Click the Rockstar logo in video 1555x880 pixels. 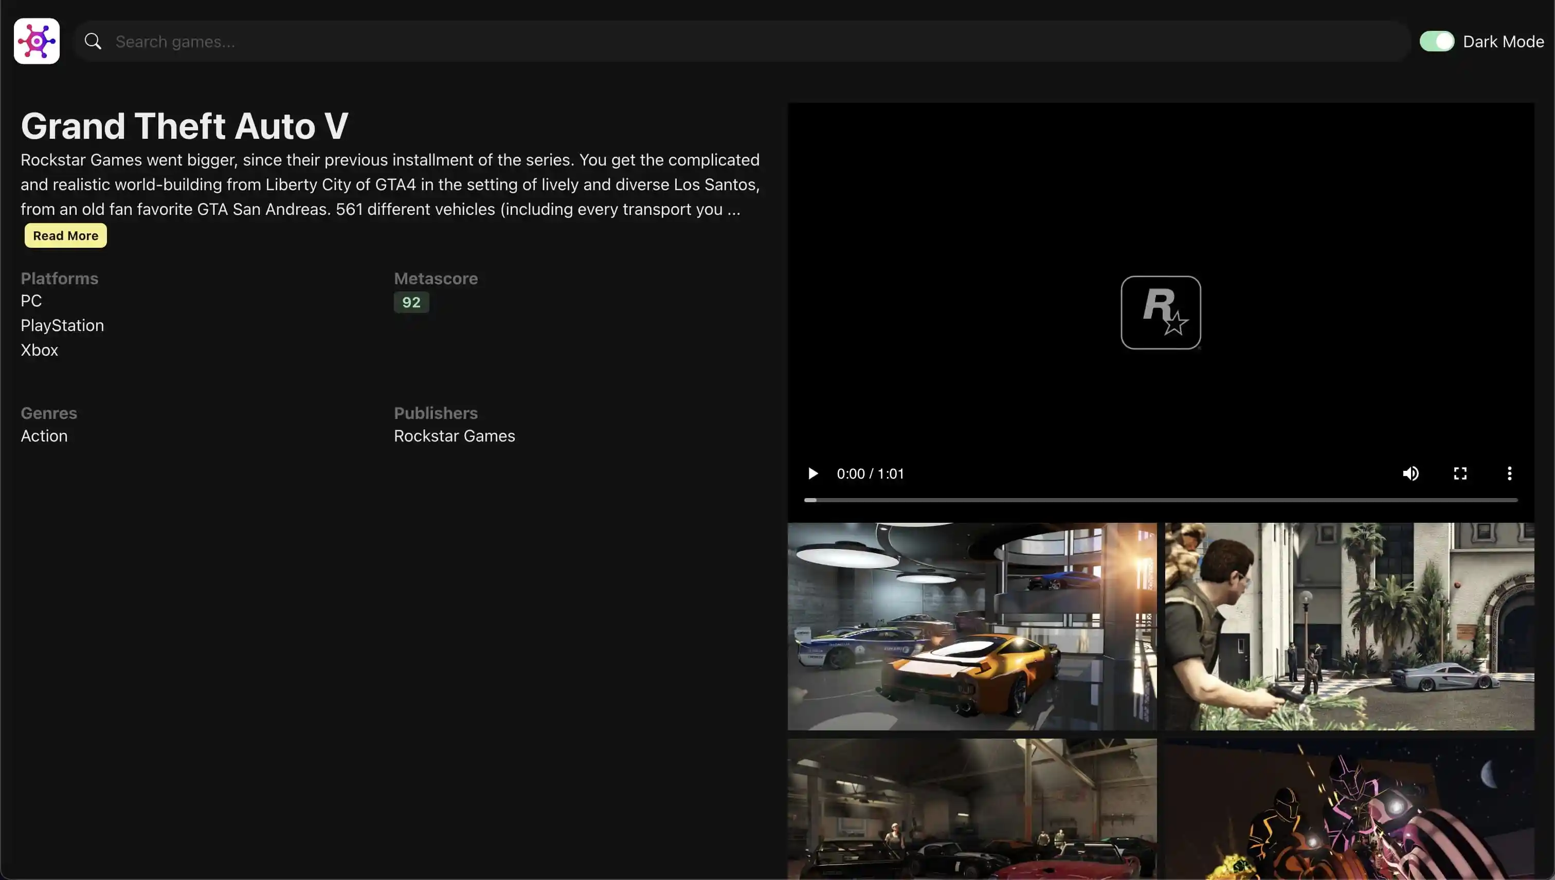(x=1160, y=313)
